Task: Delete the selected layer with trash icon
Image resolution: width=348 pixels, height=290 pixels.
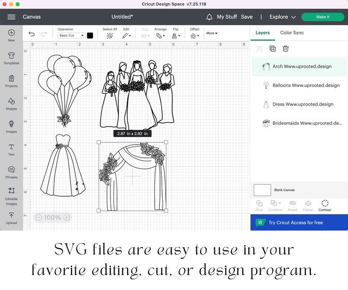Action: [286, 49]
